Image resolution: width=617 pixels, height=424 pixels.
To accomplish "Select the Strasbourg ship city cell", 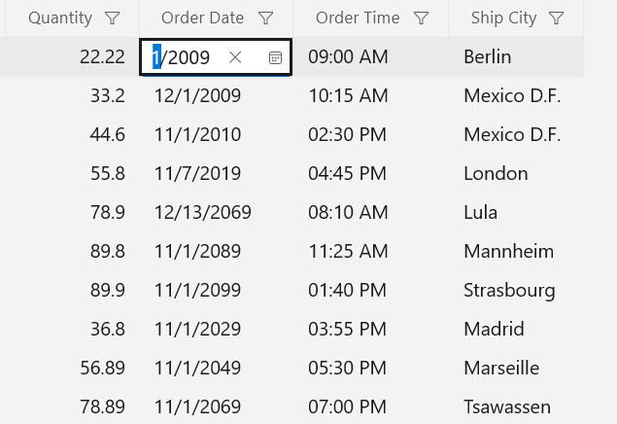I will [509, 290].
